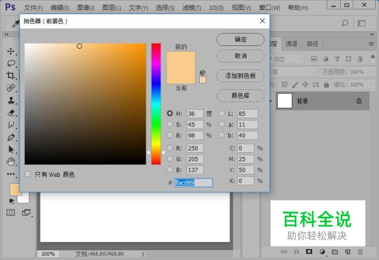Select the brightness B radio button
The width and height of the screenshot is (379, 260).
(170, 135)
